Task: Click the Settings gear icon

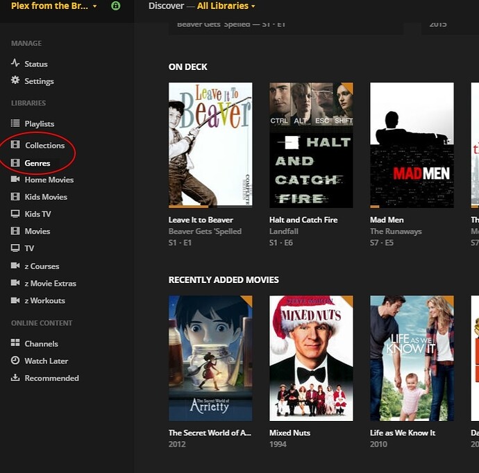Action: tap(15, 80)
